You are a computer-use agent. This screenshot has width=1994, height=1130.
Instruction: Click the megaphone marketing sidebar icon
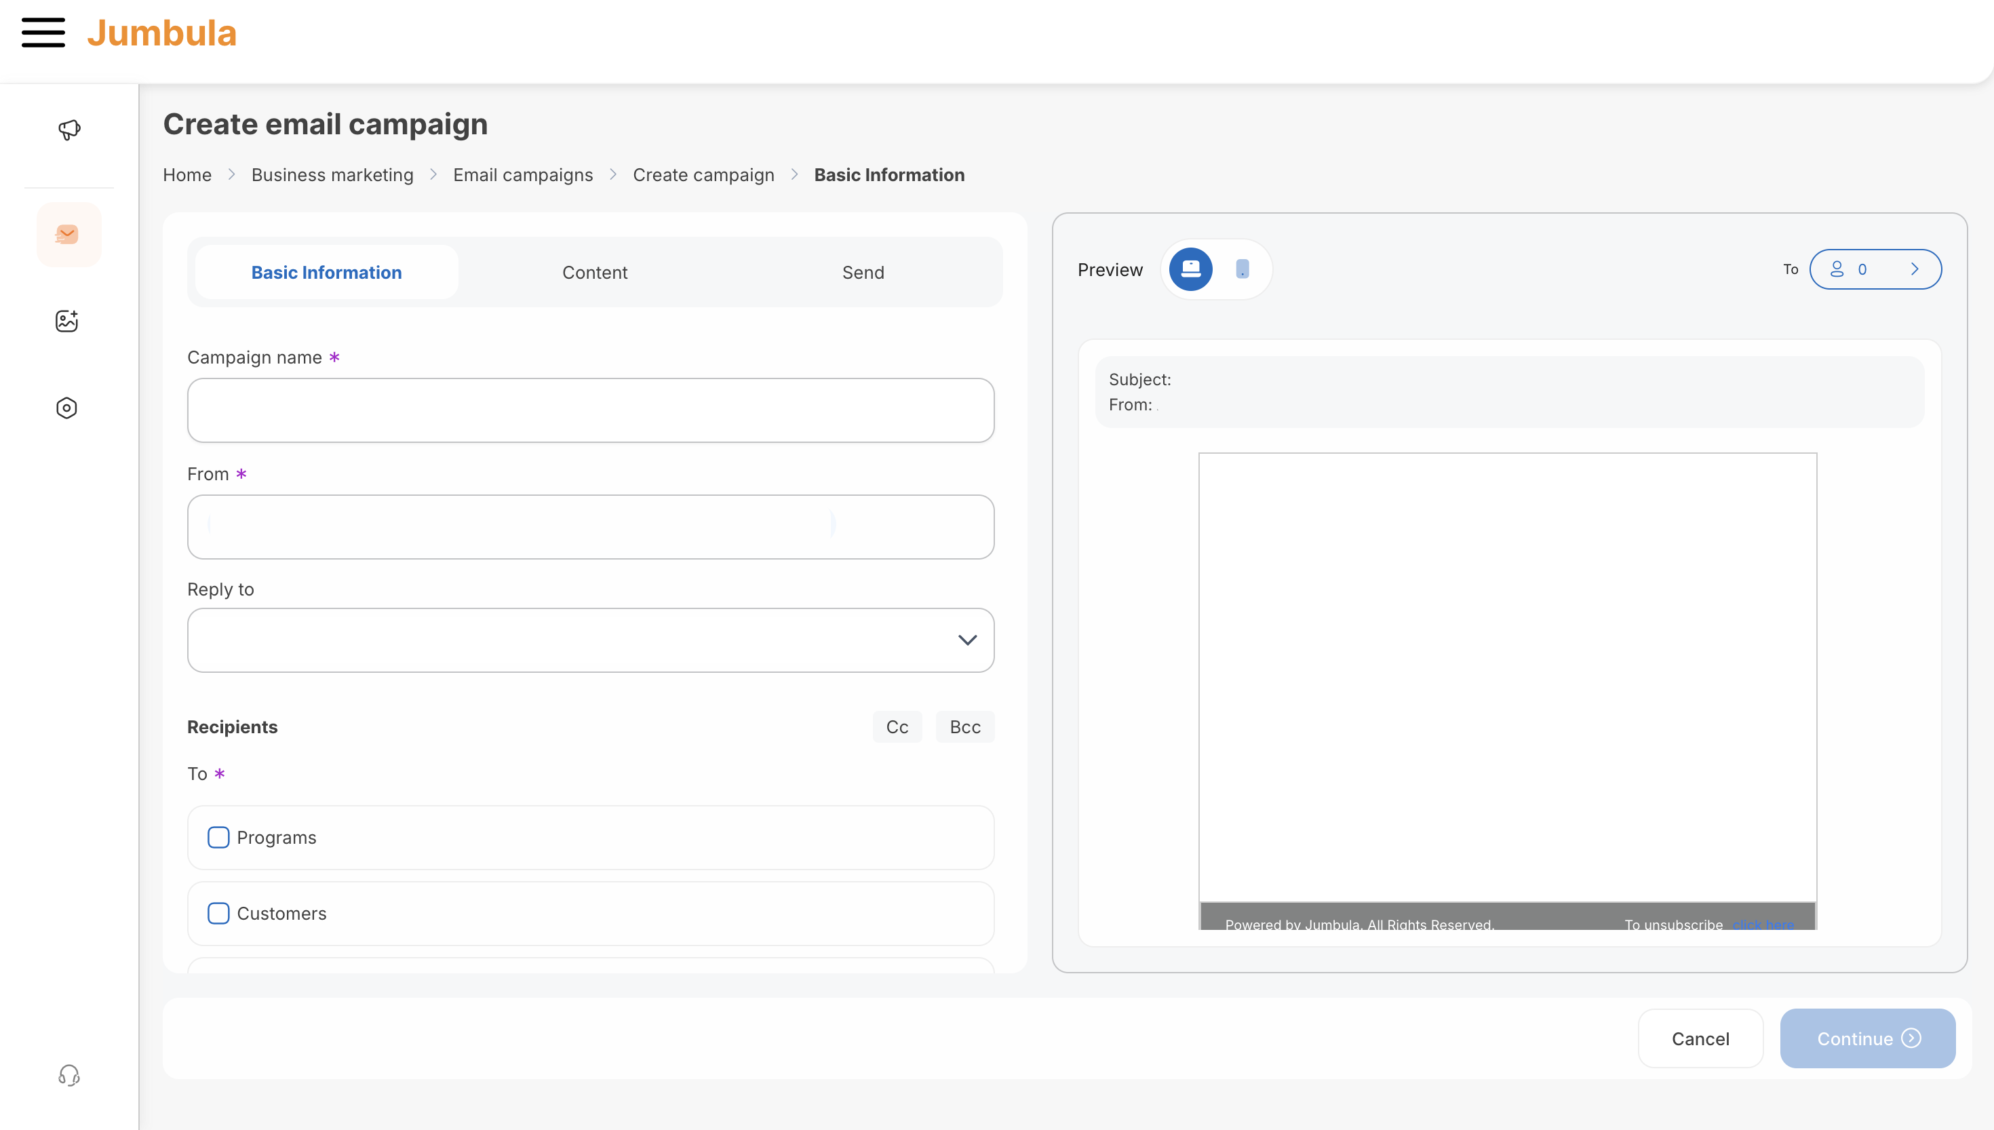click(69, 130)
